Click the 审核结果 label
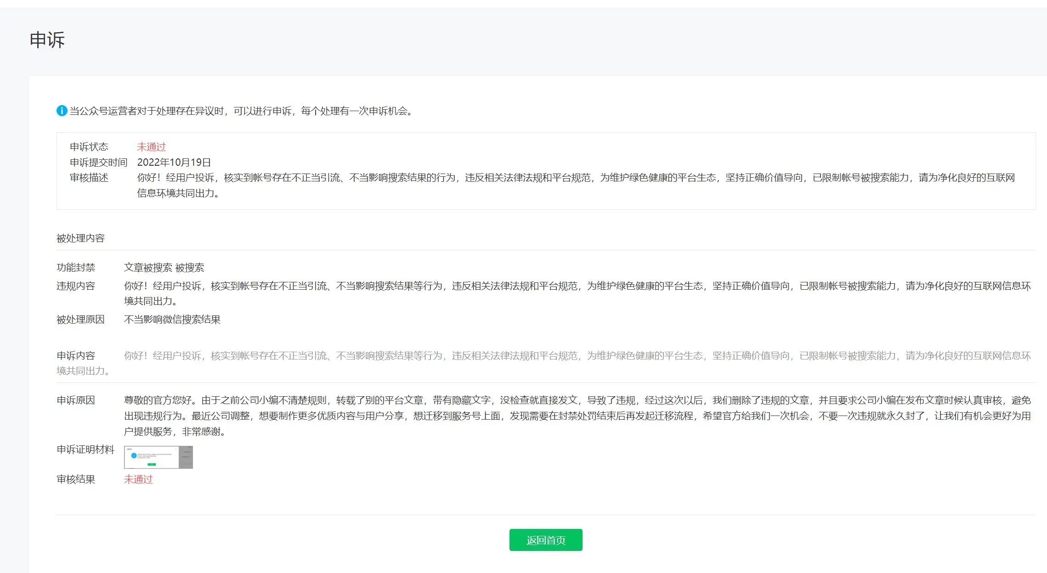Viewport: 1047px width, 573px height. click(x=76, y=479)
